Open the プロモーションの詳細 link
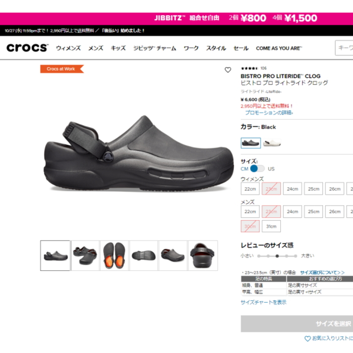Viewport: 353px width, 353px height. (269, 112)
